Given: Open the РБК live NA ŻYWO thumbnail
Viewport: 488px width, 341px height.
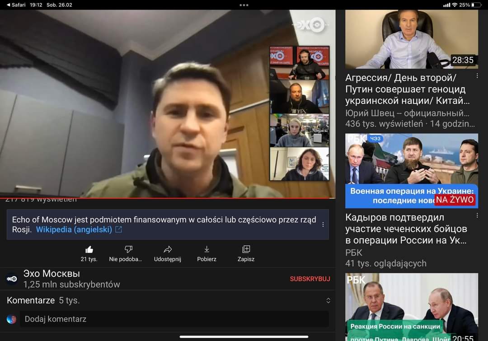Looking at the screenshot, I should (411, 170).
